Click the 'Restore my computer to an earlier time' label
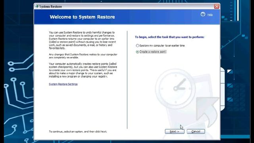The image size is (254, 143). (x=162, y=46)
